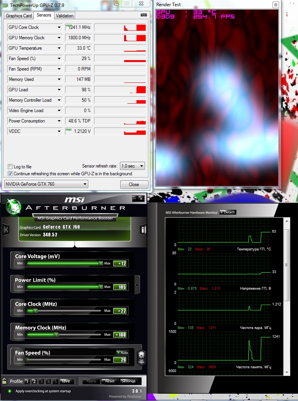The width and height of the screenshot is (298, 401).
Task: Click GPU-Z Close button
Action: (x=134, y=185)
